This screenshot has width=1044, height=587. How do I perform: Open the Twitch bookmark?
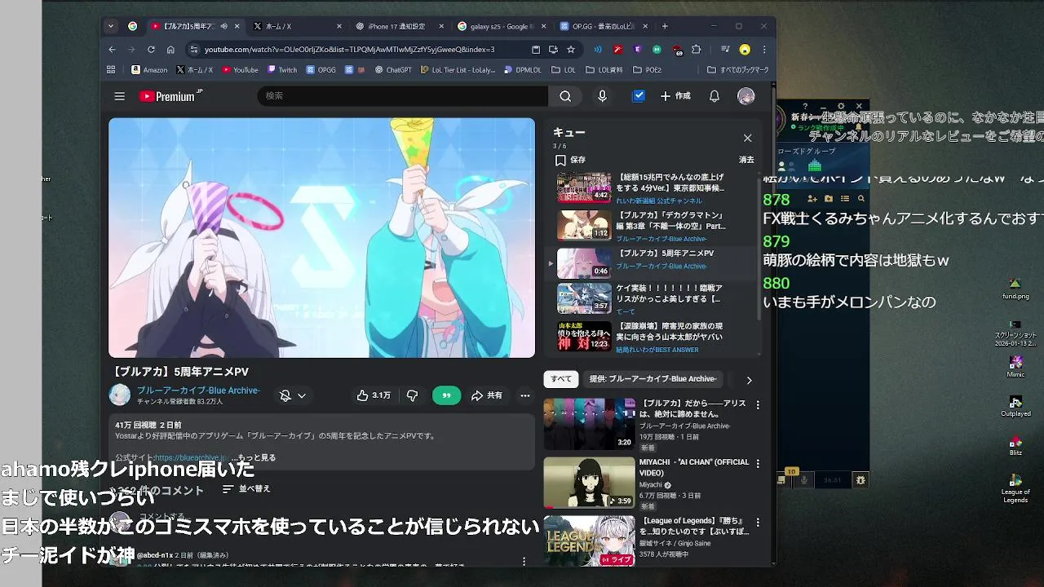[282, 70]
